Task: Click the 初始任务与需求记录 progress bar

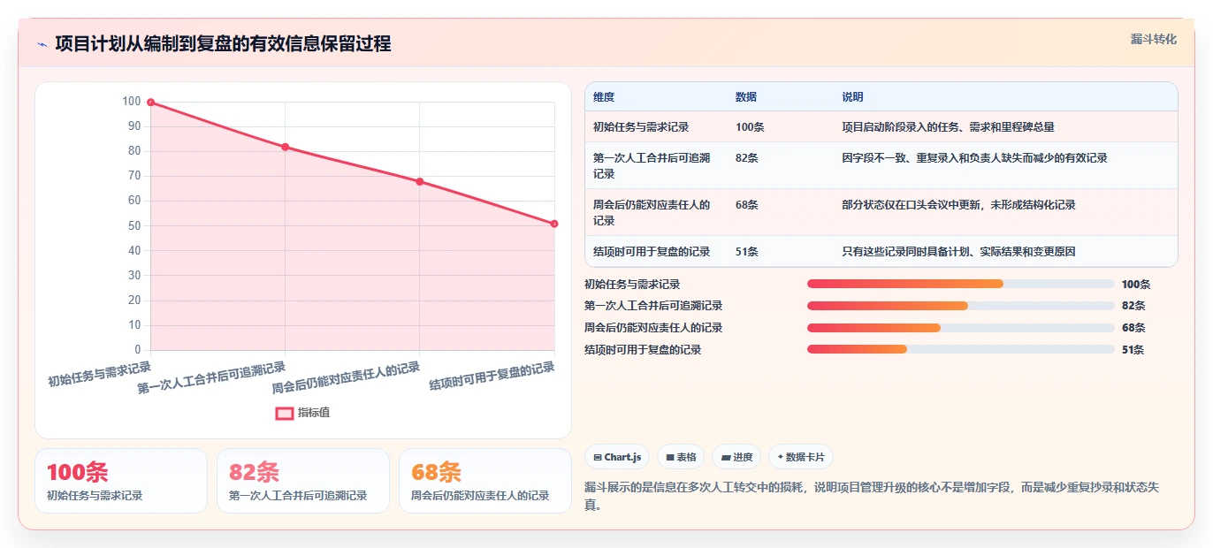Action: tap(960, 284)
